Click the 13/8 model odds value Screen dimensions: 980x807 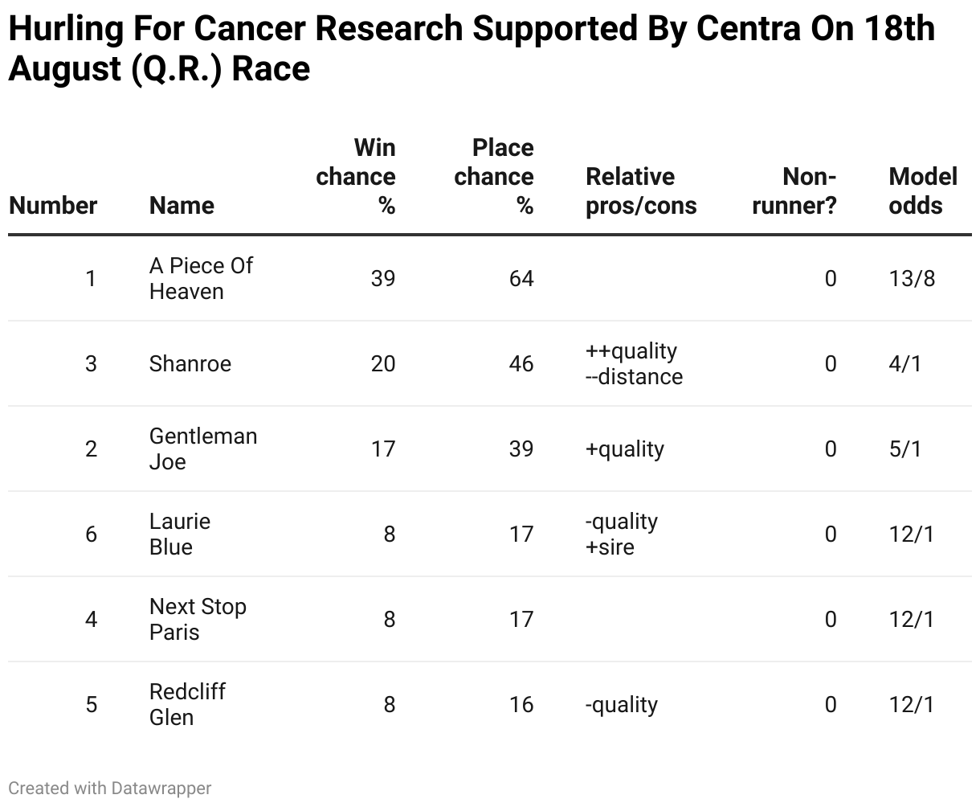click(912, 279)
